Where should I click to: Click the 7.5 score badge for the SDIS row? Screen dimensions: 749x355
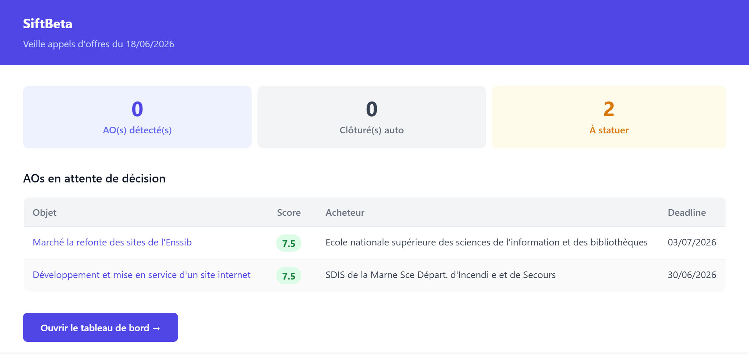[x=289, y=276]
